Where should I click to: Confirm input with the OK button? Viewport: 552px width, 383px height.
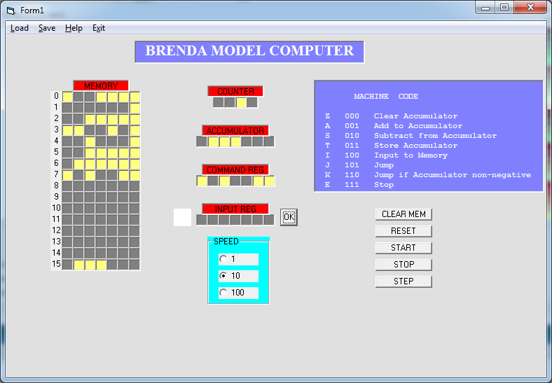(289, 218)
